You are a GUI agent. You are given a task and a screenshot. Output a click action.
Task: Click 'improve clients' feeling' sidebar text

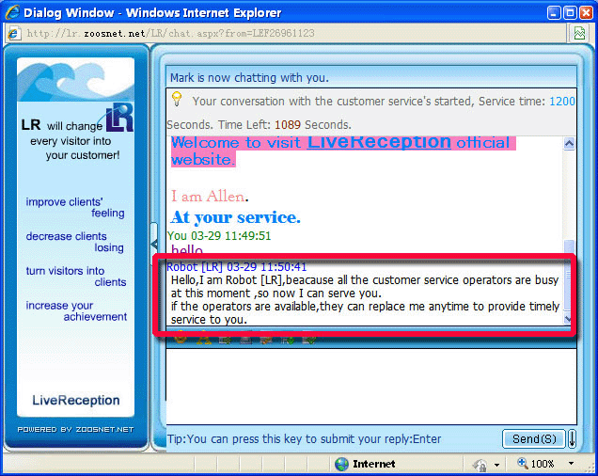75,207
